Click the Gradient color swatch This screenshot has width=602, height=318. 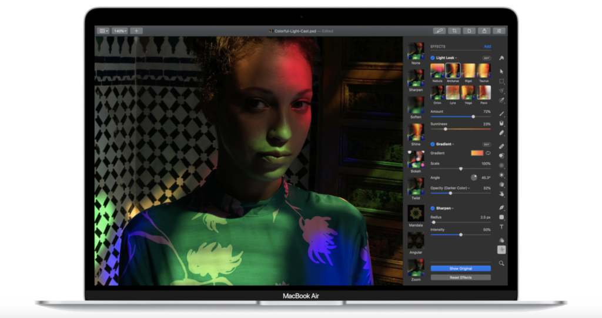477,153
